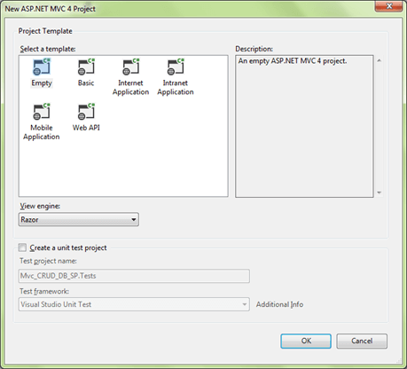Focus the Test project name field
Image resolution: width=407 pixels, height=369 pixels.
pos(134,276)
